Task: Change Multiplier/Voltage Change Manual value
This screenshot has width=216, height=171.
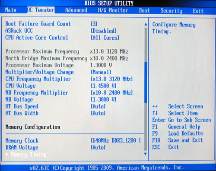Action: 101,72
